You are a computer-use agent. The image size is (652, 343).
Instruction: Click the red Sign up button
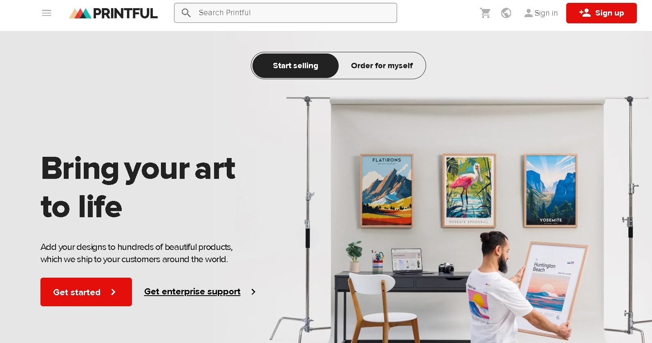(x=601, y=13)
